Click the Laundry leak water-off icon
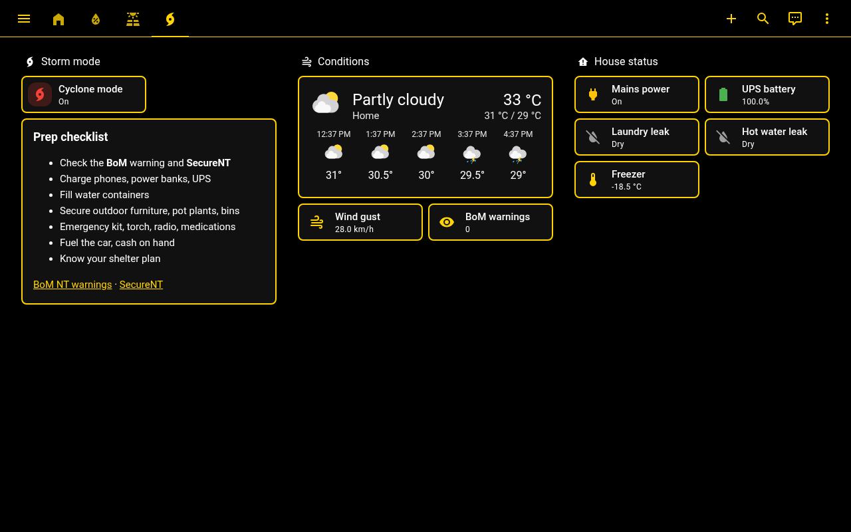Image resolution: width=851 pixels, height=532 pixels. (593, 137)
